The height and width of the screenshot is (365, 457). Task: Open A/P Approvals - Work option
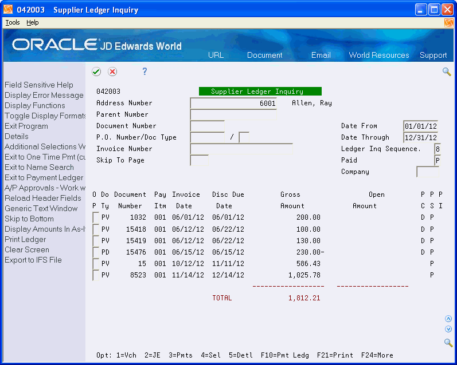pyautogui.click(x=45, y=188)
